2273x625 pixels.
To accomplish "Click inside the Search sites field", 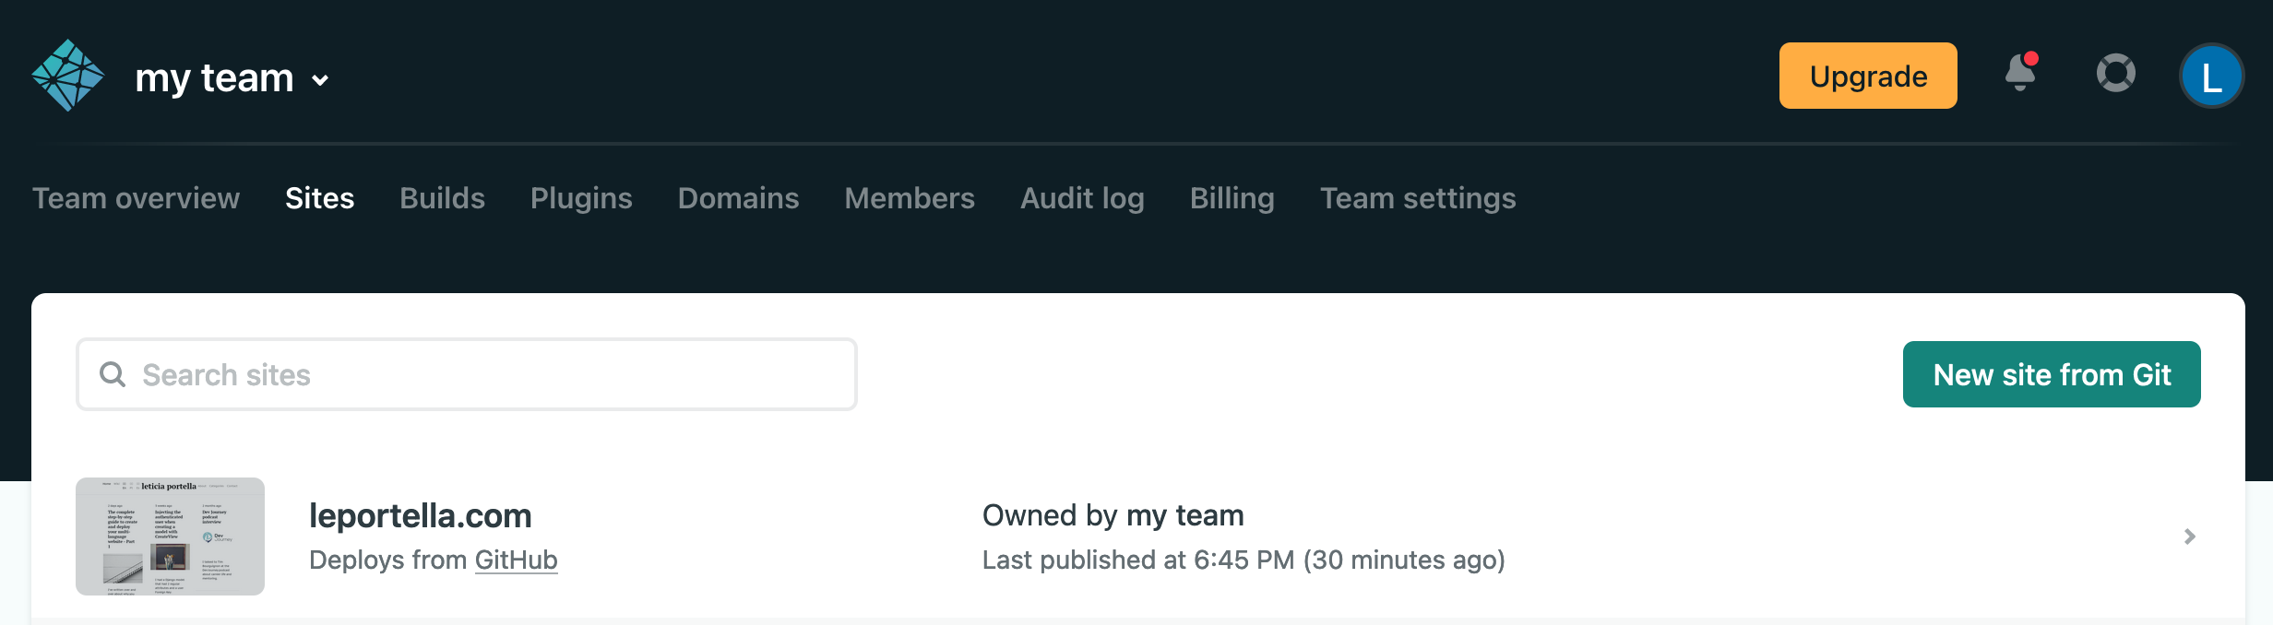I will 461,374.
